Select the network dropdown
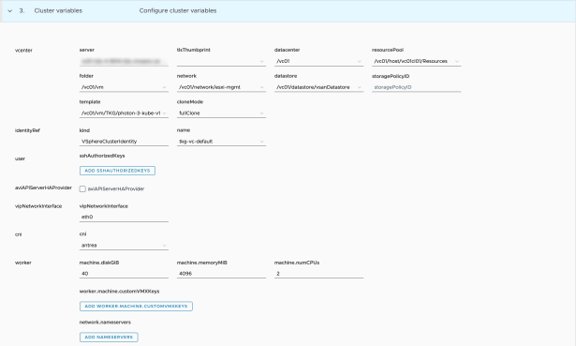 [x=221, y=87]
